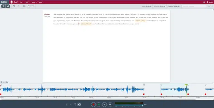Open the admin user account menu

pos(210,2)
